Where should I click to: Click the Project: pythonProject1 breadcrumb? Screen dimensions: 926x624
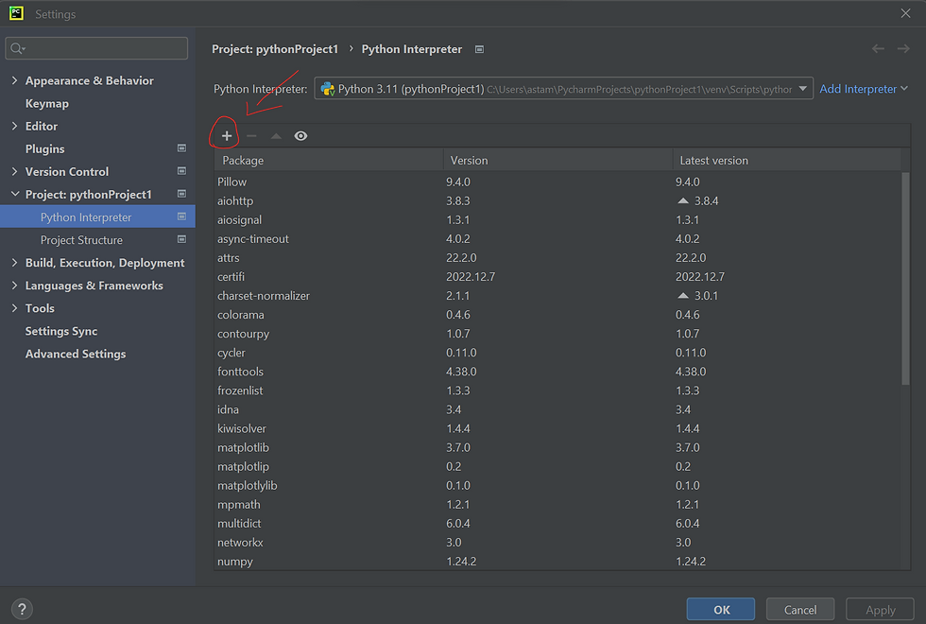pyautogui.click(x=275, y=49)
